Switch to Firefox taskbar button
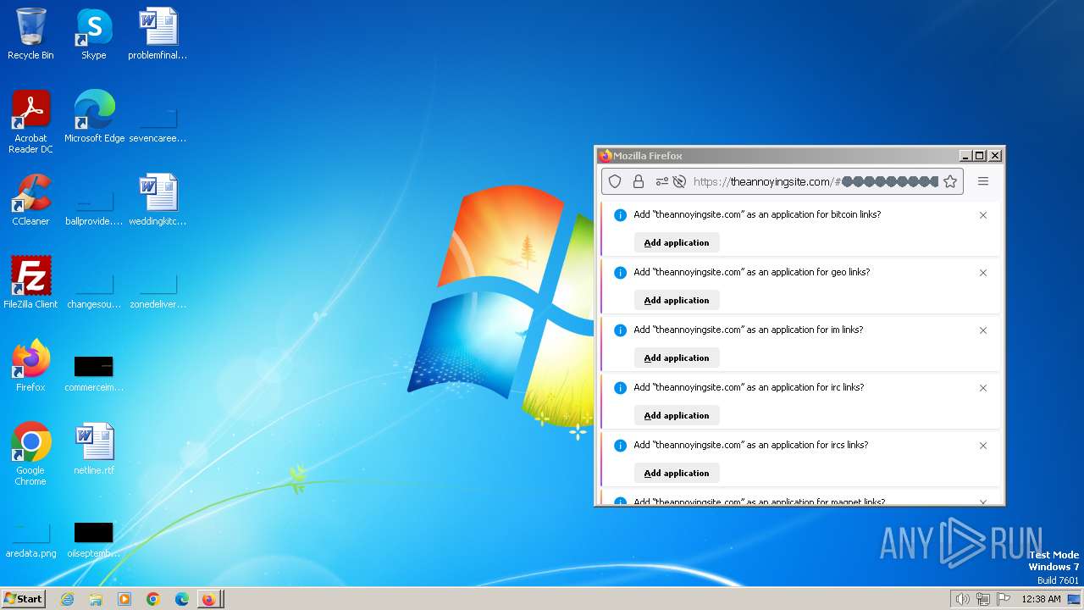This screenshot has height=610, width=1084. [x=210, y=599]
